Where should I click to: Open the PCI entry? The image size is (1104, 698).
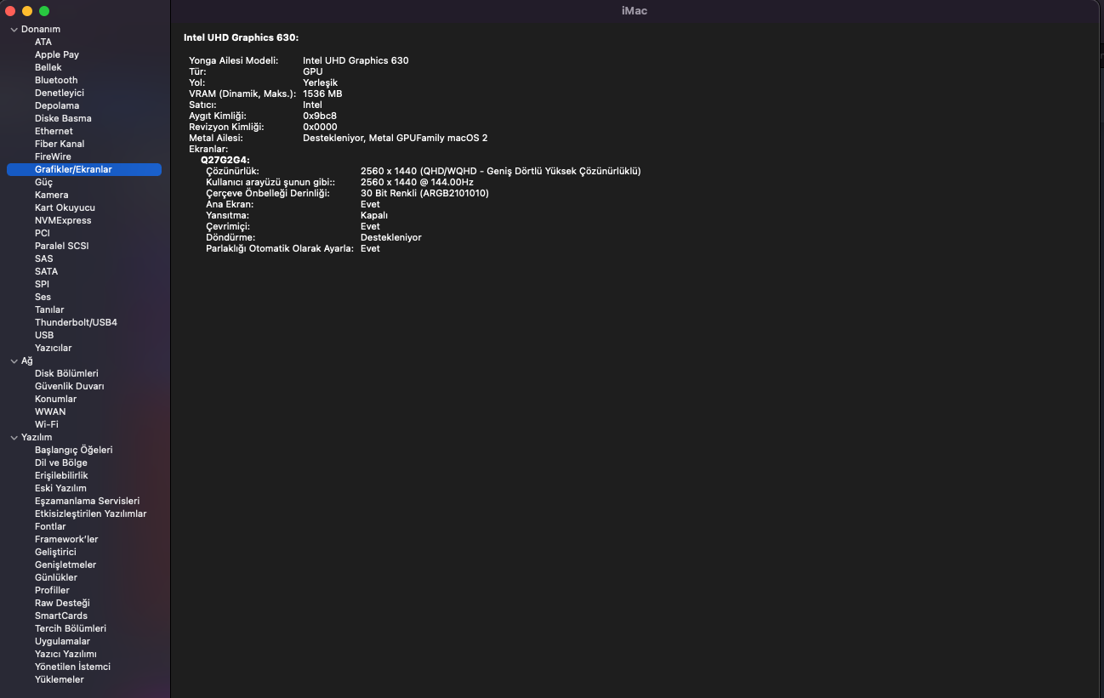click(x=43, y=233)
